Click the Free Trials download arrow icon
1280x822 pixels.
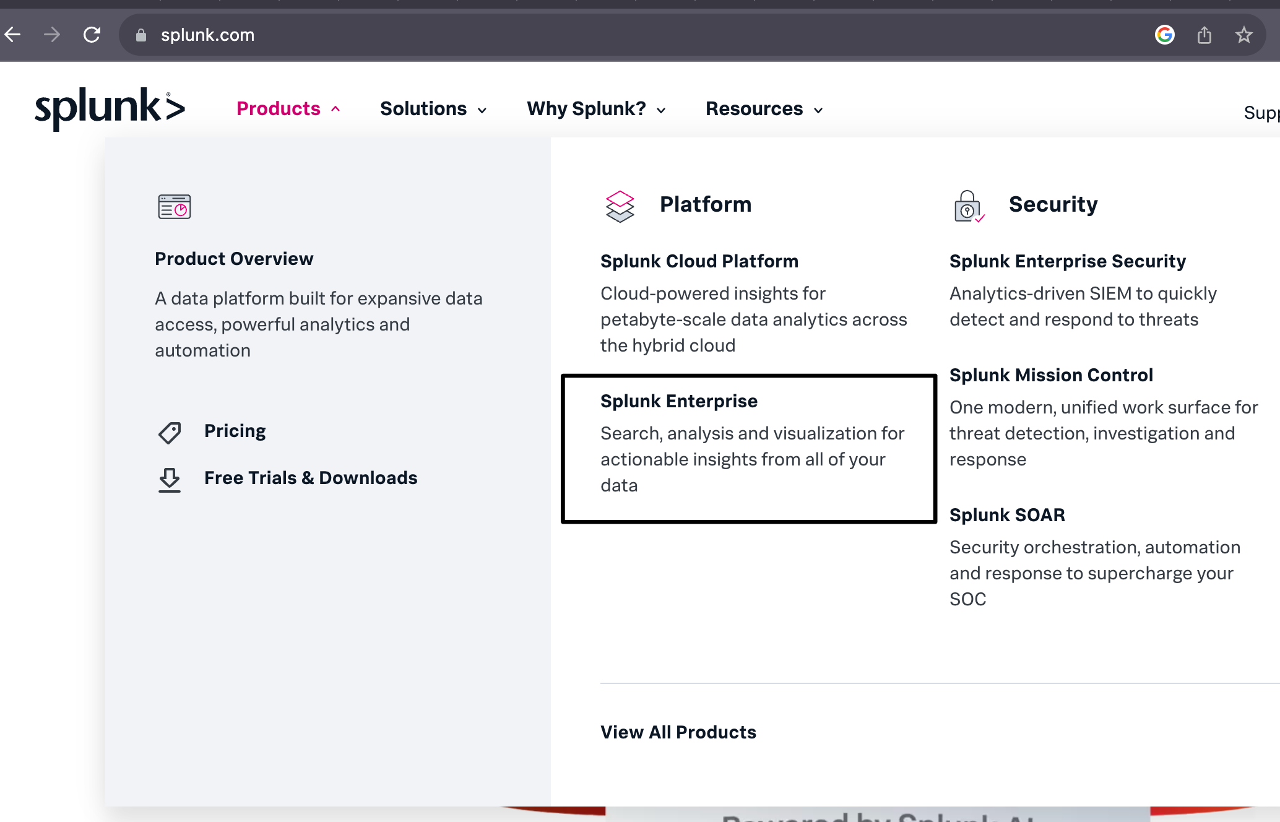tap(170, 479)
